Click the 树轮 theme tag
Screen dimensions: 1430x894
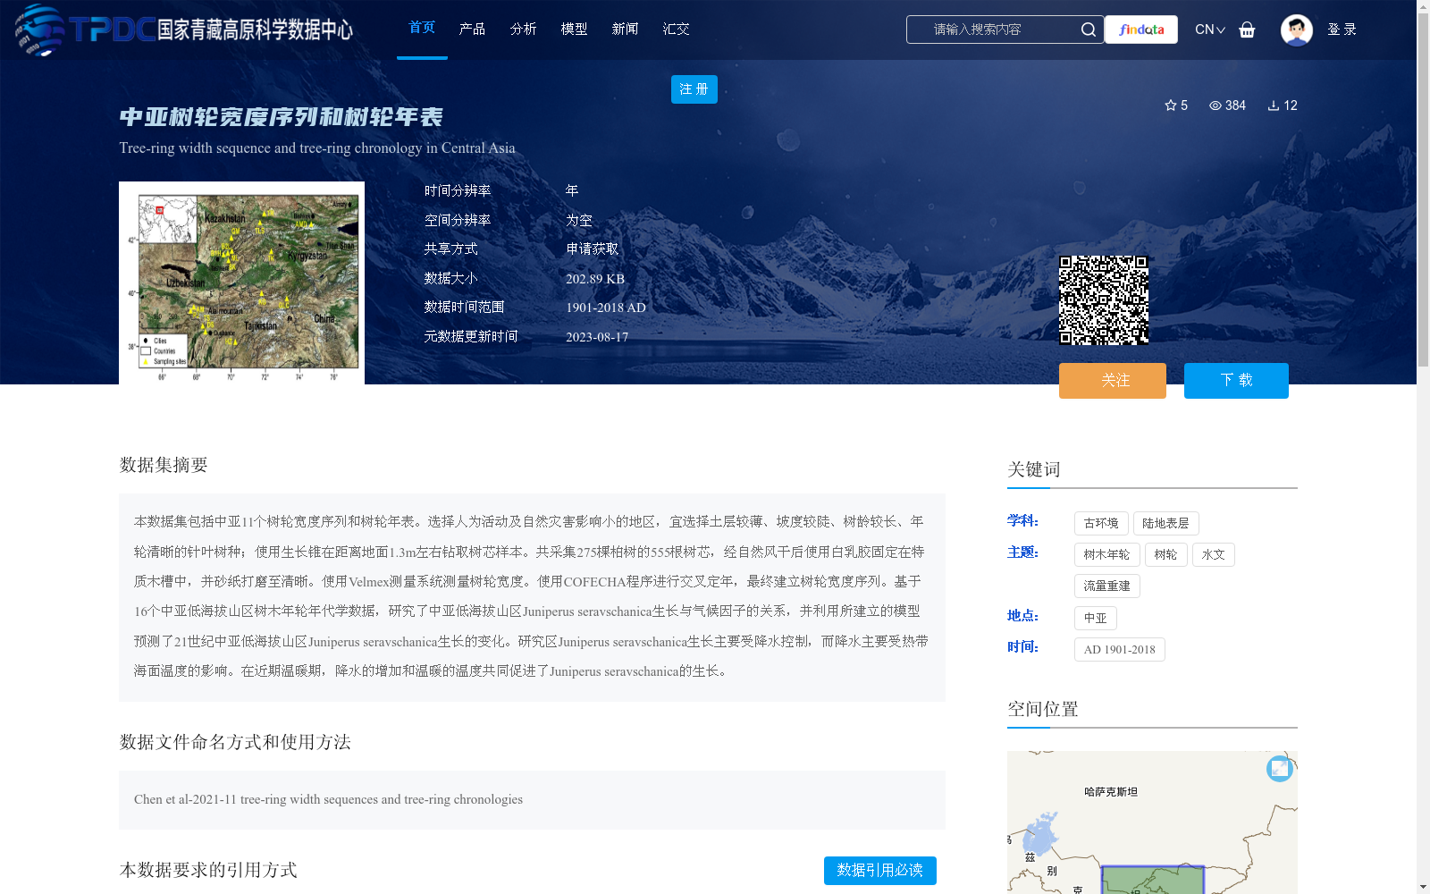click(x=1165, y=555)
